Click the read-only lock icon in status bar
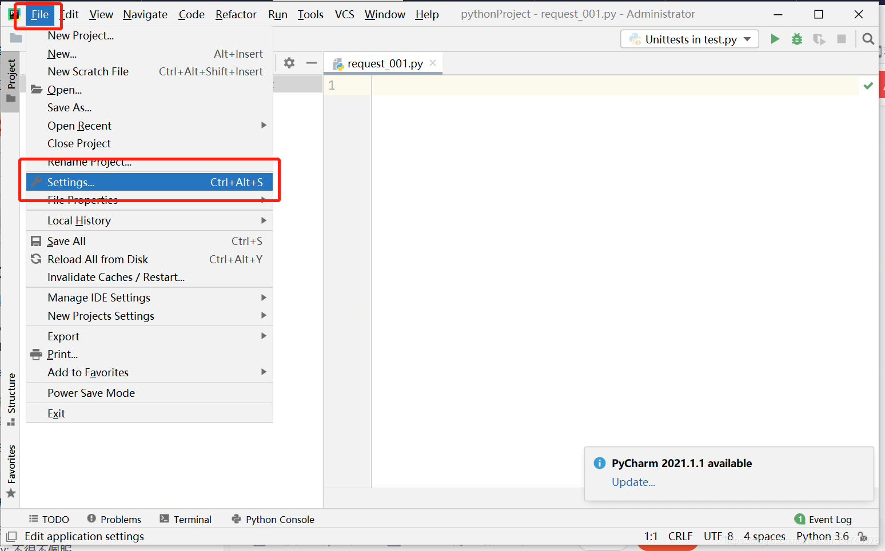Image resolution: width=885 pixels, height=551 pixels. click(863, 536)
